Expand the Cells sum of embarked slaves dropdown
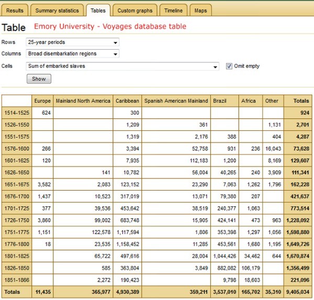The height and width of the screenshot is (300, 314). click(x=122, y=66)
